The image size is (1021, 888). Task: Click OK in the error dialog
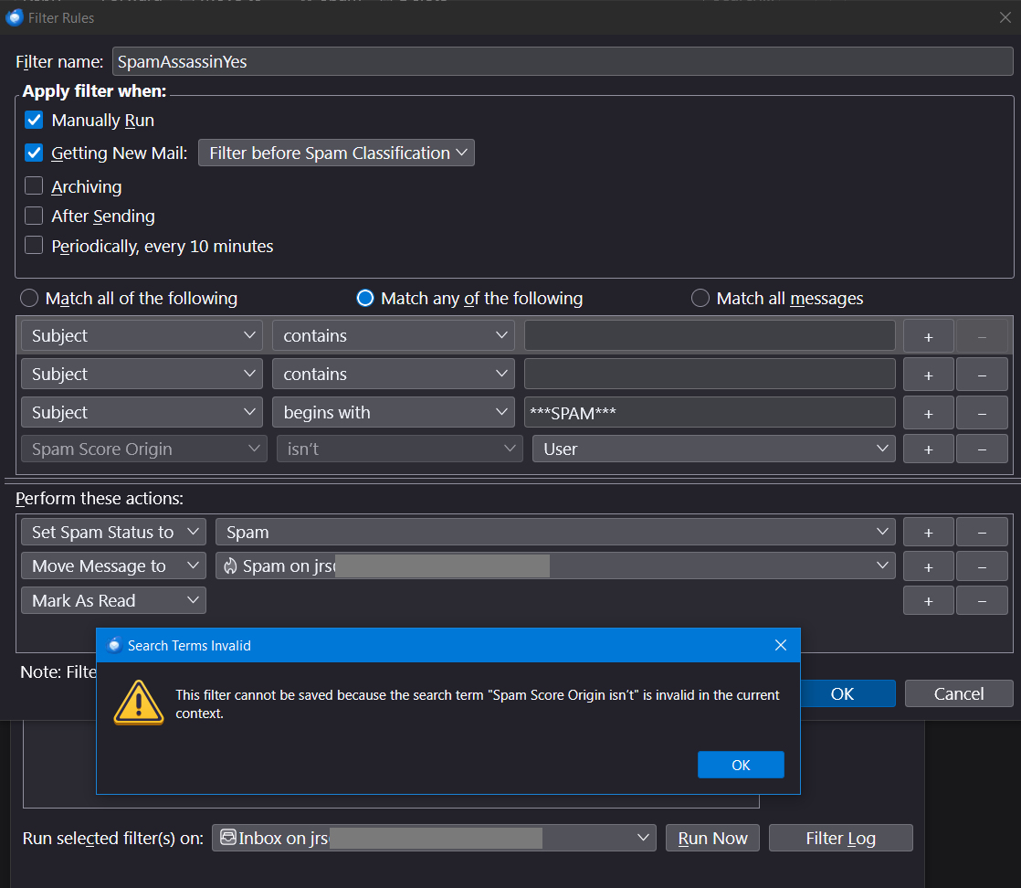(741, 765)
